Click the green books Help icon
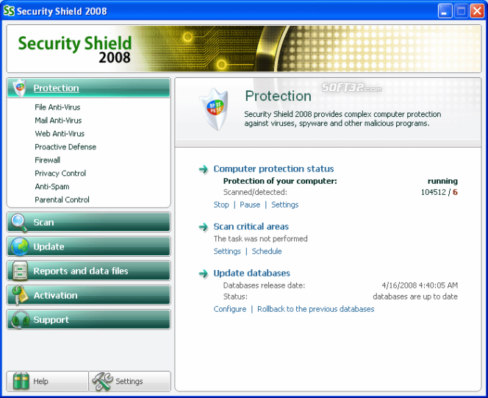 [21, 381]
